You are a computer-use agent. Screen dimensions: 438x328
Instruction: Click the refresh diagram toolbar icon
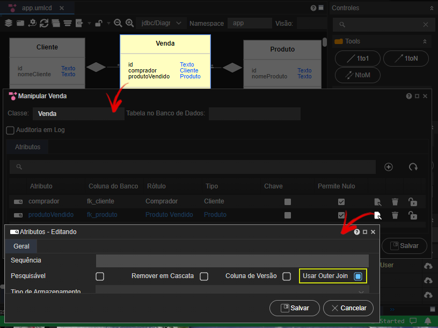tap(44, 23)
